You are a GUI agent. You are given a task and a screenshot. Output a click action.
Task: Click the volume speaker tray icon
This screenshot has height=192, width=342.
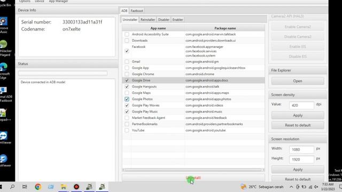coord(316,187)
